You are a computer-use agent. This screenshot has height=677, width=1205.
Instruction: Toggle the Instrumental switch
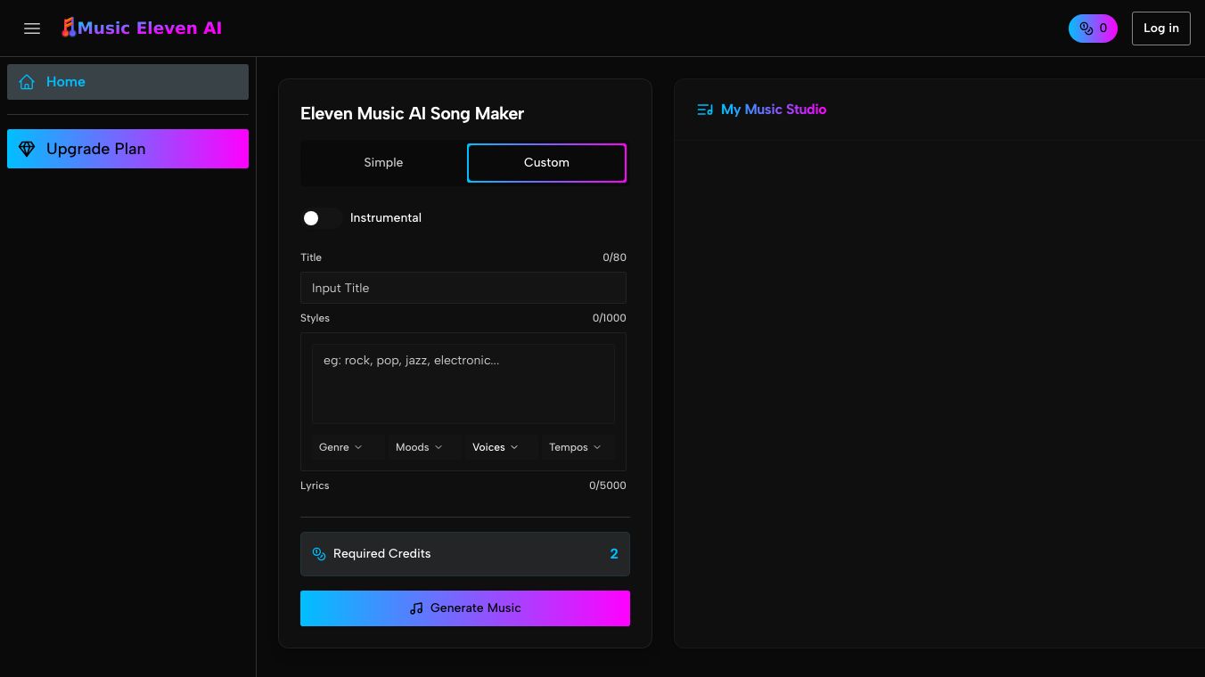pos(320,218)
